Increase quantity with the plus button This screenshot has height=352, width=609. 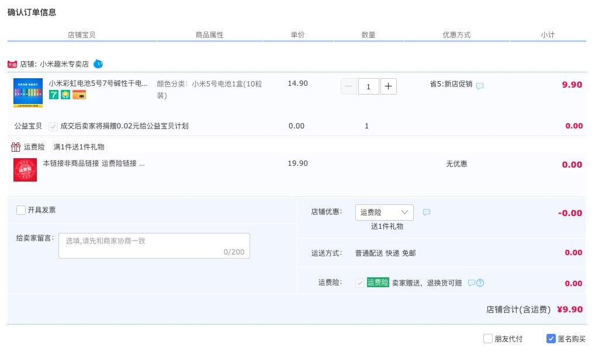(x=389, y=86)
